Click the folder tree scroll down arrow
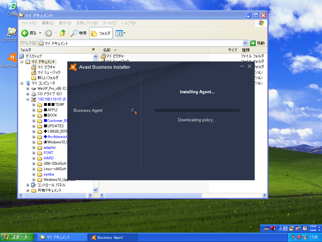This screenshot has height=242, width=322. tap(95, 190)
